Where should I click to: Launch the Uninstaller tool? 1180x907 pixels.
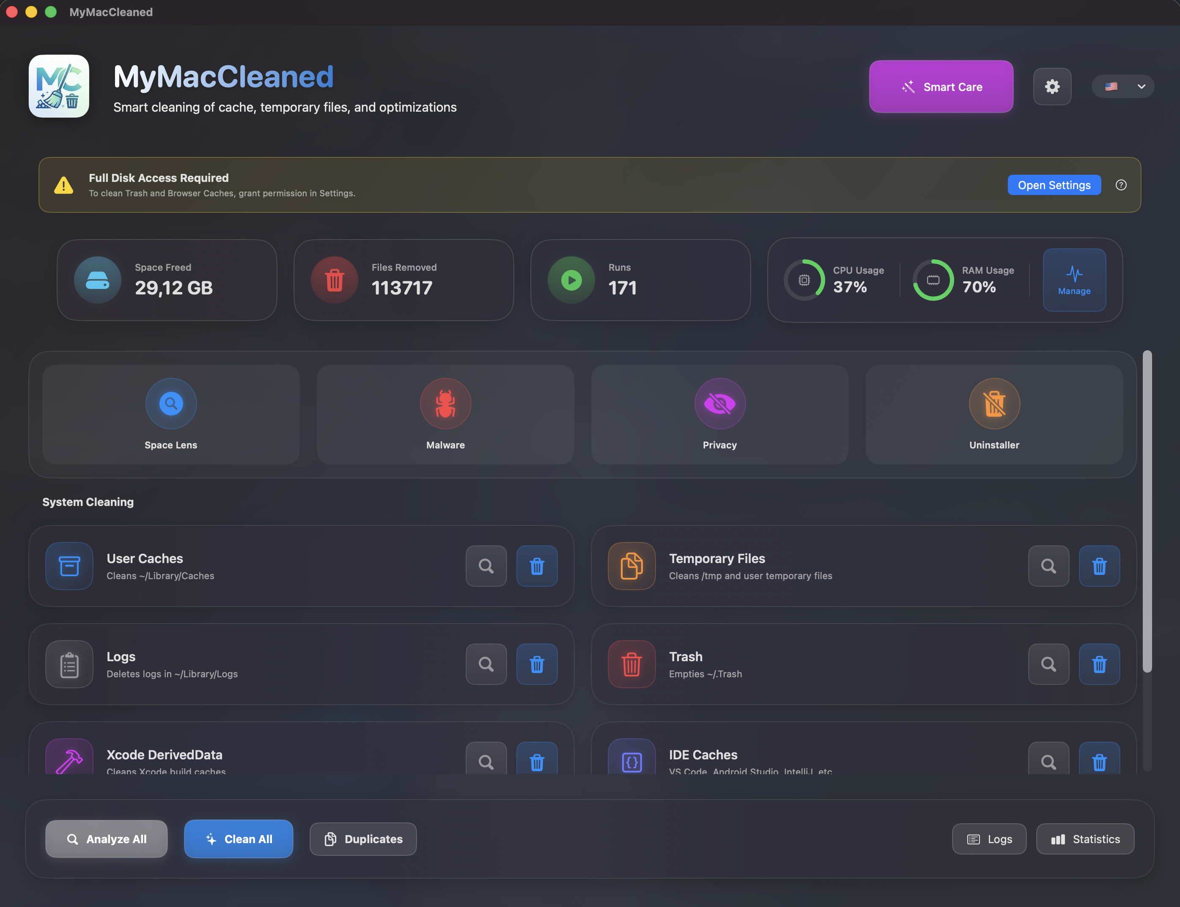994,414
